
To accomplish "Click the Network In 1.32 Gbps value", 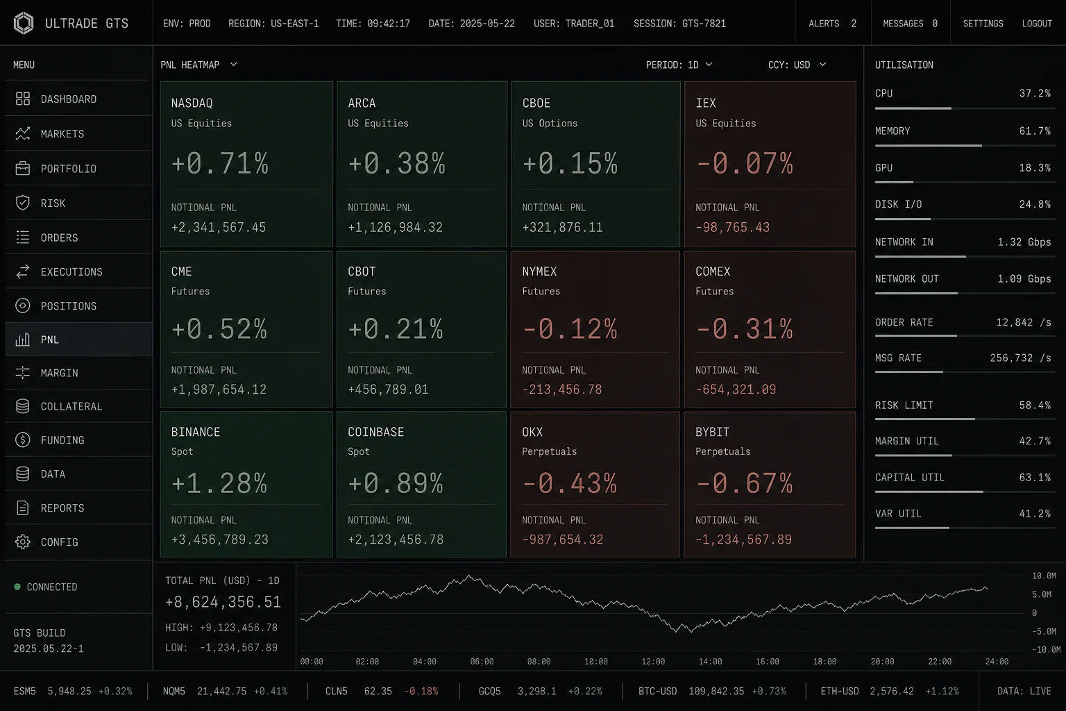I will [x=1024, y=242].
